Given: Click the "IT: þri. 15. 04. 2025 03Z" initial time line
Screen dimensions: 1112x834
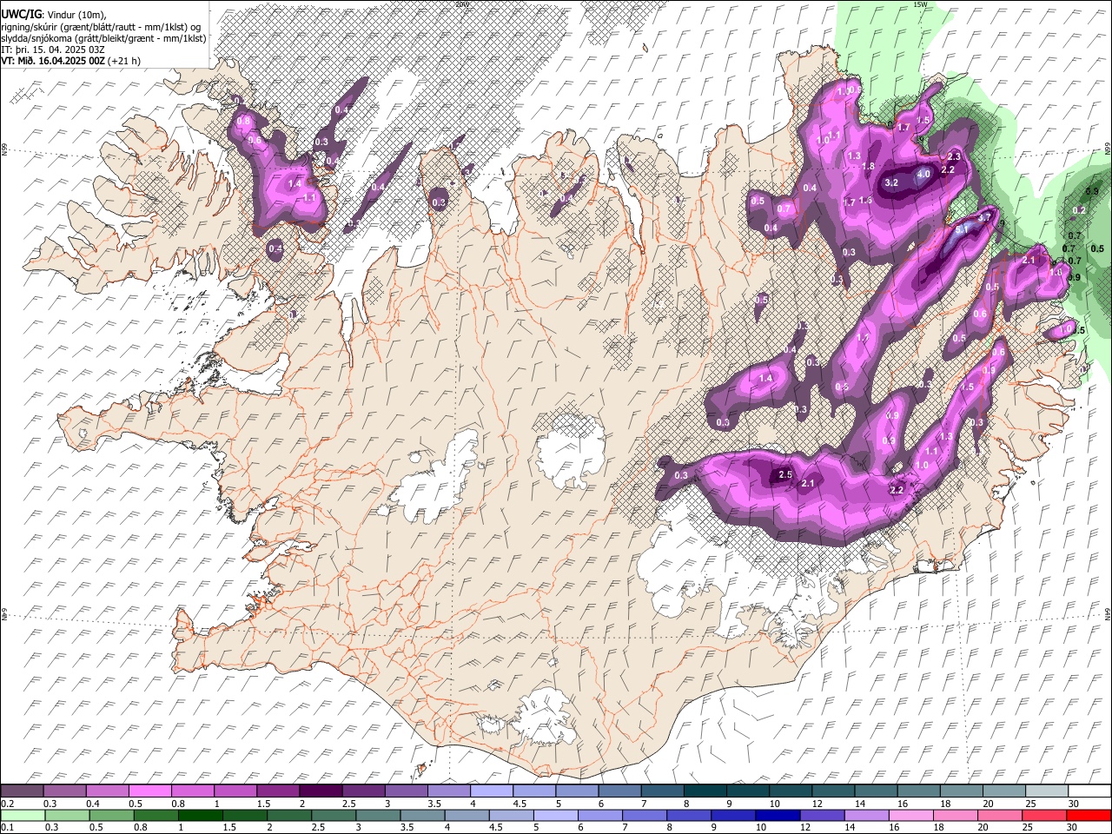Looking at the screenshot, I should coord(53,50).
